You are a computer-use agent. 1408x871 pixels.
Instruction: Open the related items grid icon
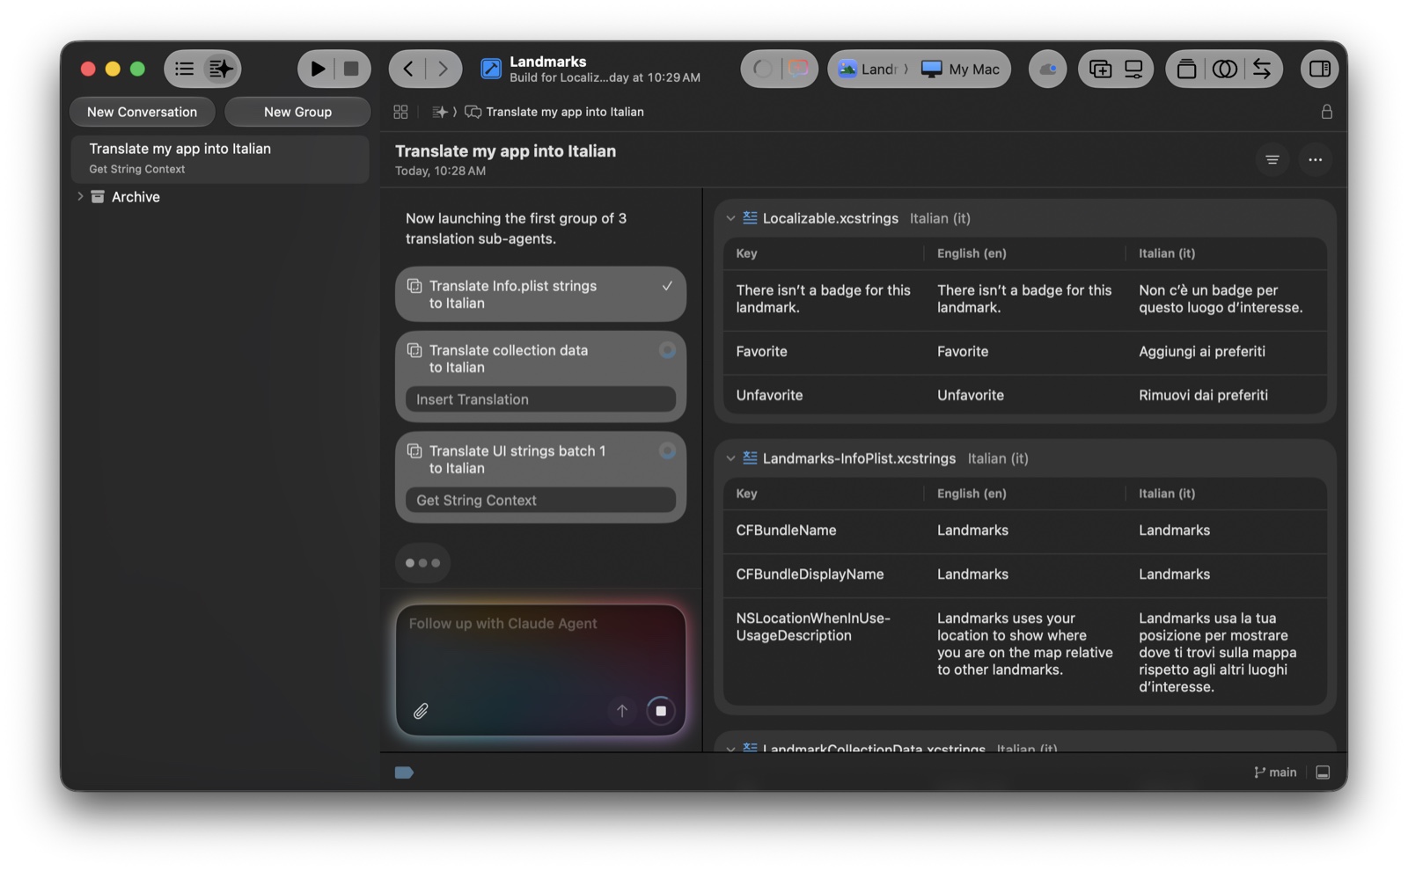coord(400,112)
